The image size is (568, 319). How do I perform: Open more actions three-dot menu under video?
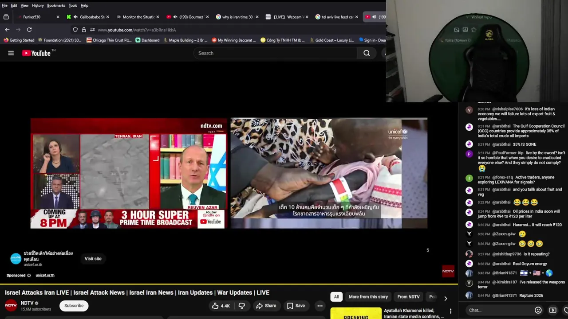click(319, 306)
